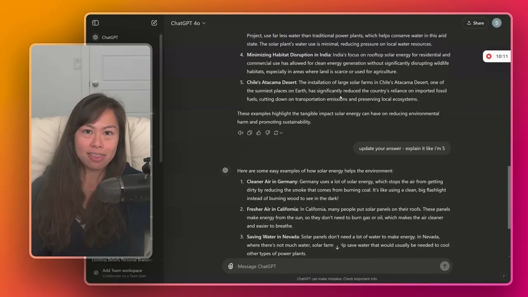Click the ChatGPT avatar logo beside response
Viewport: 528px width, 297px height.
pyautogui.click(x=225, y=170)
